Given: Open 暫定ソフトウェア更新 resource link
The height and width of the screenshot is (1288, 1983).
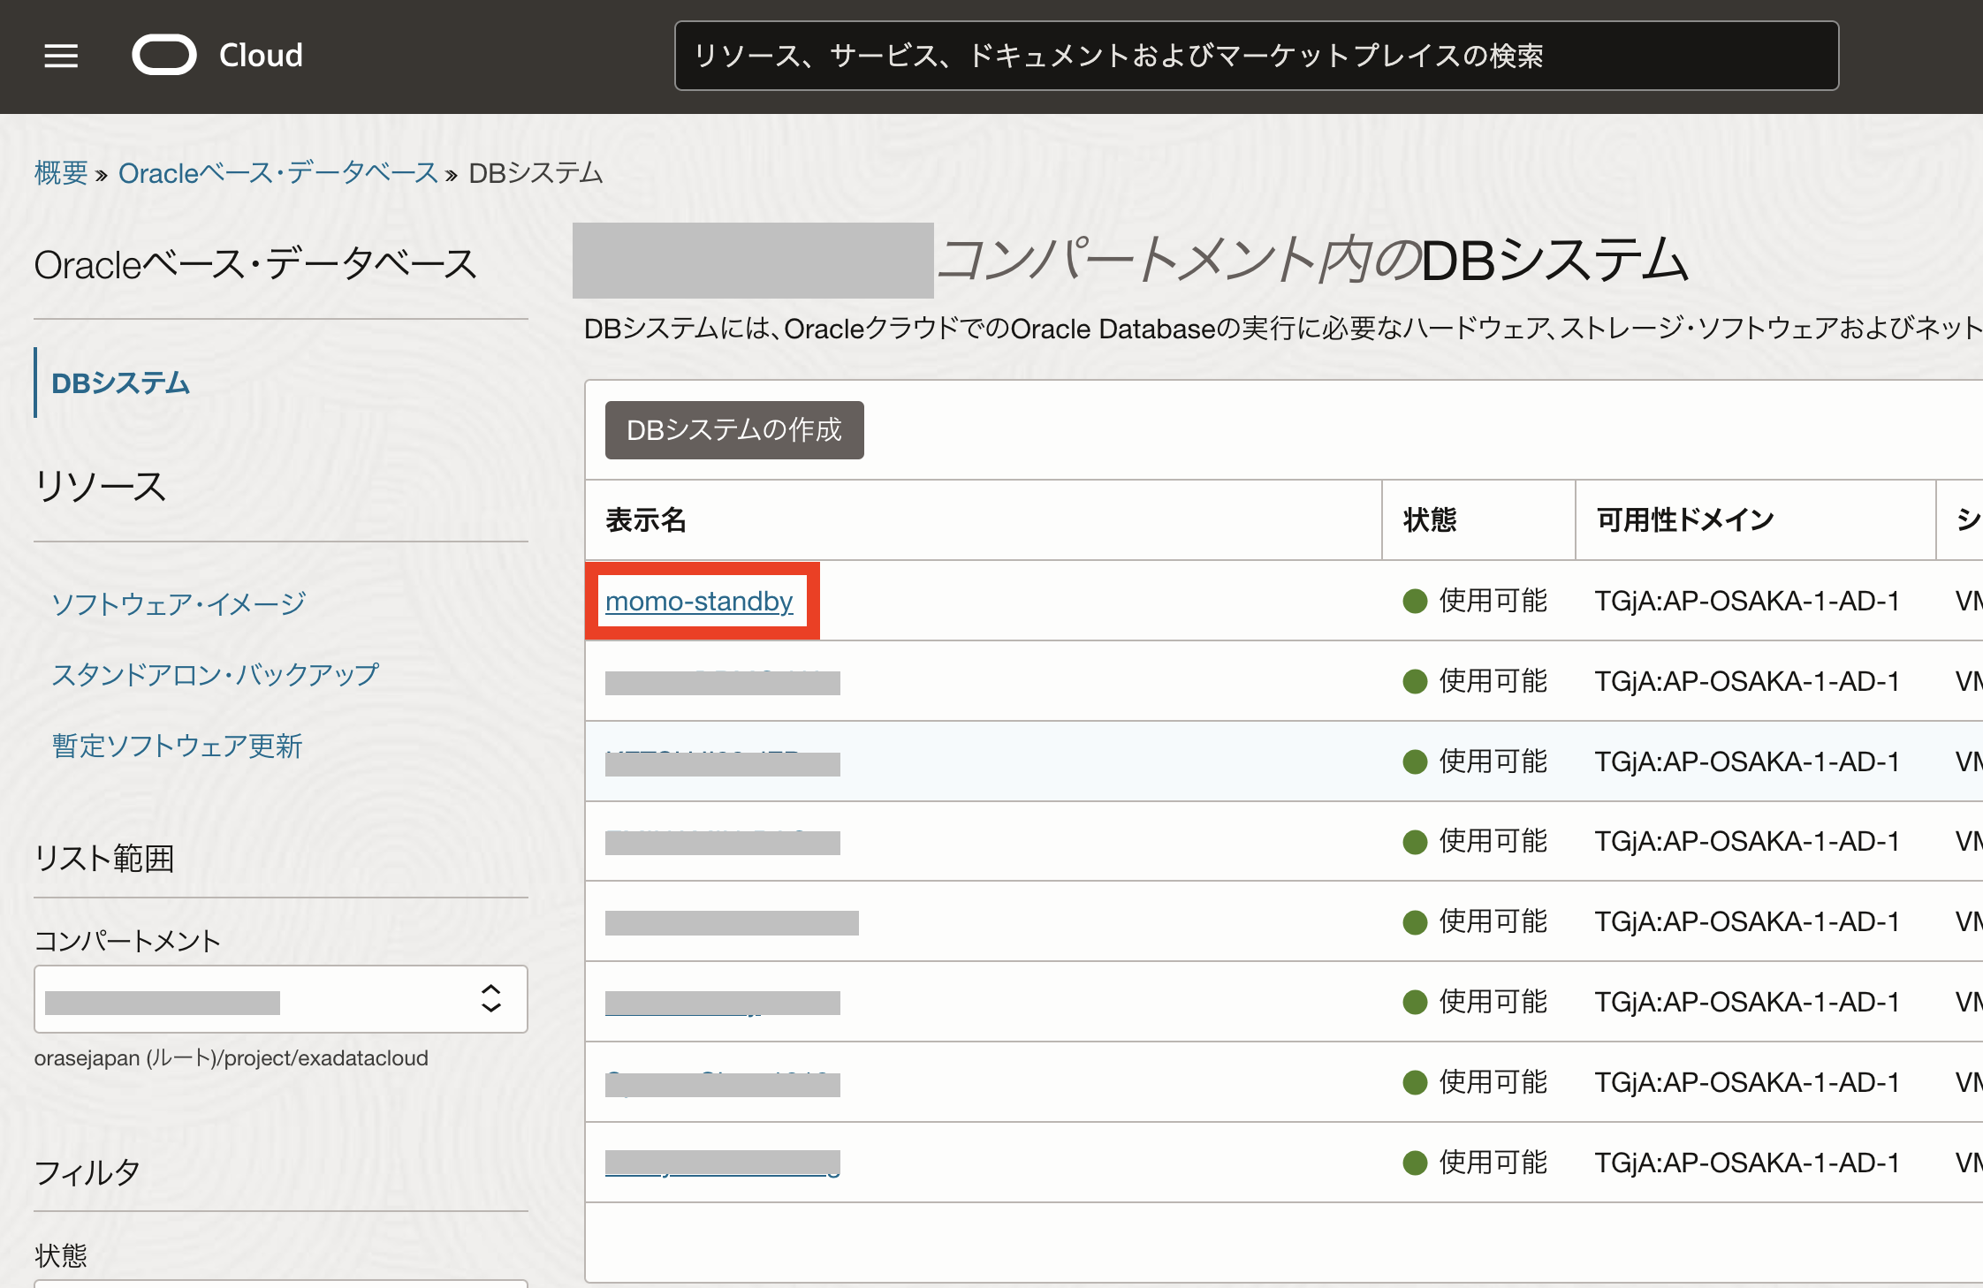Looking at the screenshot, I should (177, 746).
